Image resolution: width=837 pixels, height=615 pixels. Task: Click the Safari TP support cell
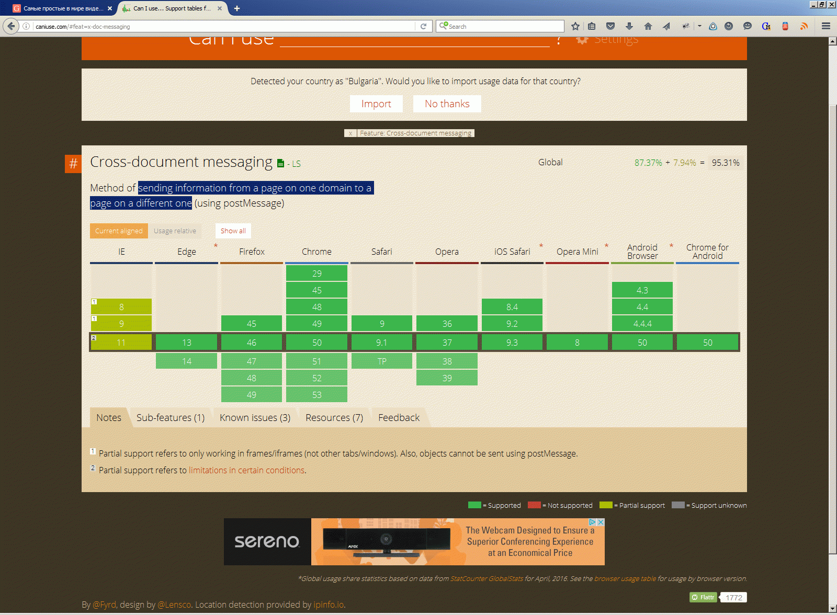(x=382, y=361)
